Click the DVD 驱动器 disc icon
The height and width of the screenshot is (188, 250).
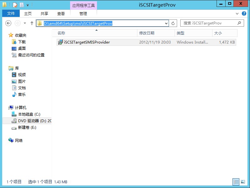click(x=14, y=121)
